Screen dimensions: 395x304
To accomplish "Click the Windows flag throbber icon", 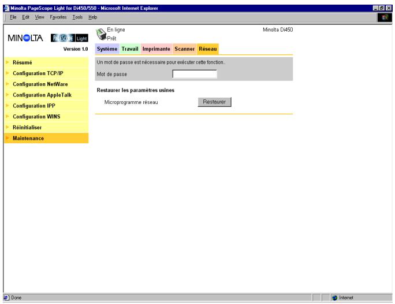I will pos(385,17).
